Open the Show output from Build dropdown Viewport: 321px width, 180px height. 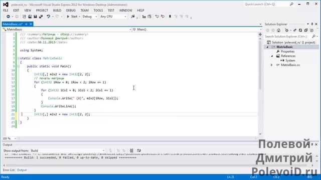click(x=68, y=150)
